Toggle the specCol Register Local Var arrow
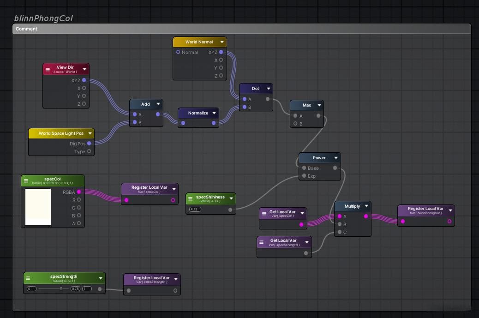 pos(174,189)
